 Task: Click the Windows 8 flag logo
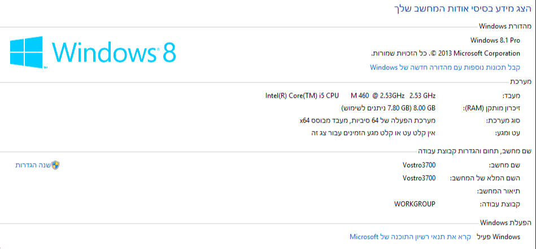pos(27,52)
